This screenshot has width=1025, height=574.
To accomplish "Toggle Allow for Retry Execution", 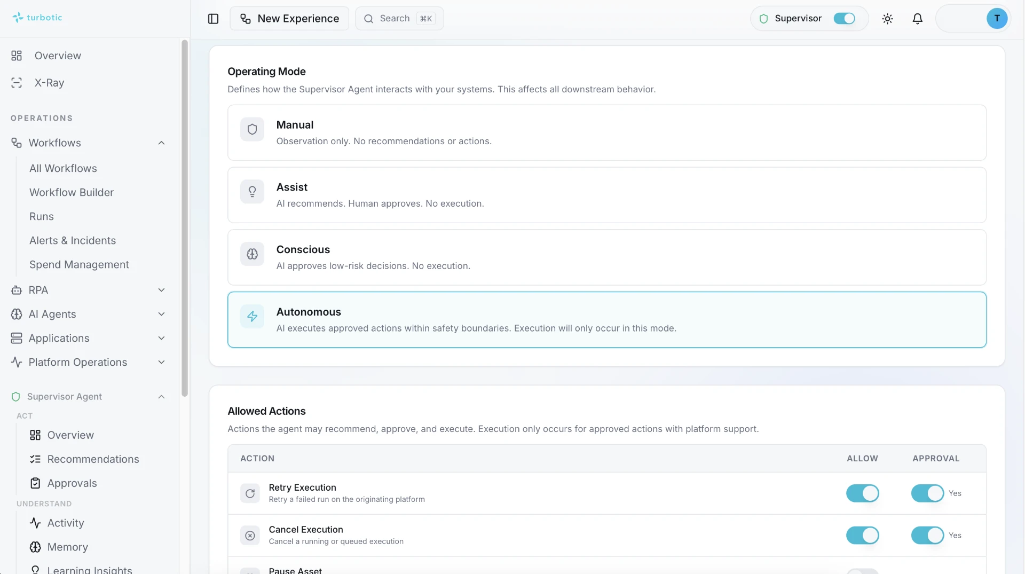I will (862, 493).
